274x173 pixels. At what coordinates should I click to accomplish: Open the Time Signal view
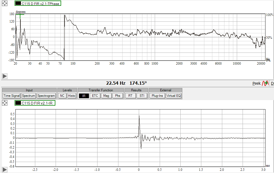tap(12, 96)
